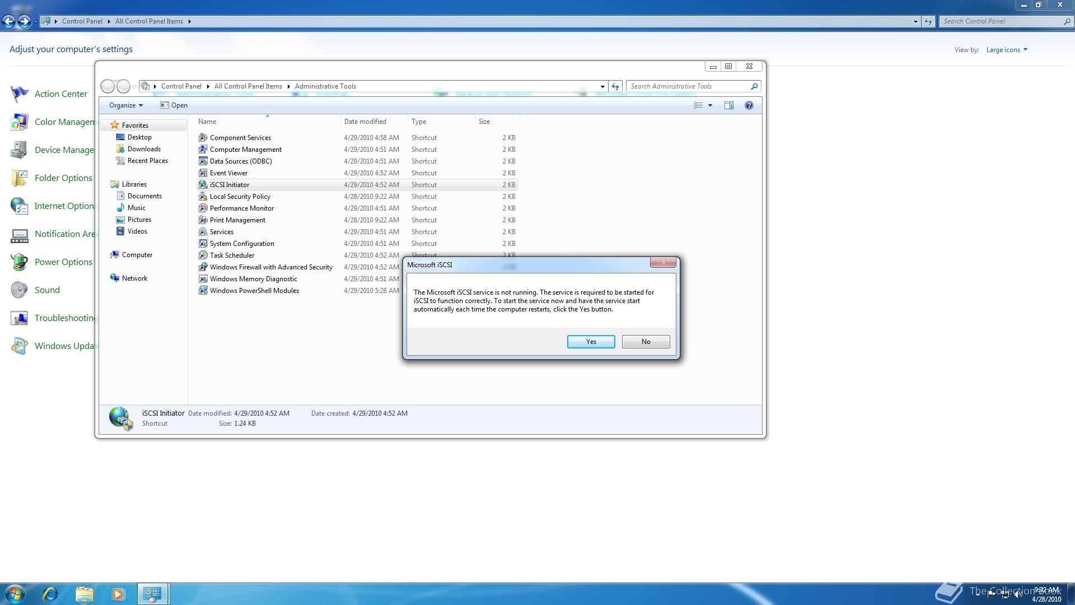Image resolution: width=1075 pixels, height=605 pixels.
Task: Refresh the Administrative Tools window
Action: pyautogui.click(x=615, y=86)
